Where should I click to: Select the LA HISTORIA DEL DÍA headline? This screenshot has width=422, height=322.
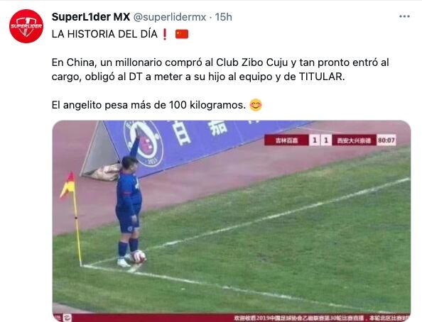click(x=104, y=34)
